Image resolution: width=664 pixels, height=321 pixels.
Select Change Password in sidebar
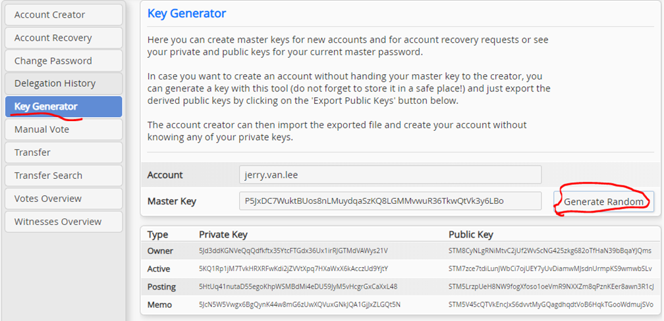point(63,61)
